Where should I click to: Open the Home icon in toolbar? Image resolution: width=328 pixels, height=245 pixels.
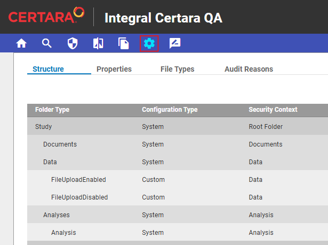pos(21,44)
